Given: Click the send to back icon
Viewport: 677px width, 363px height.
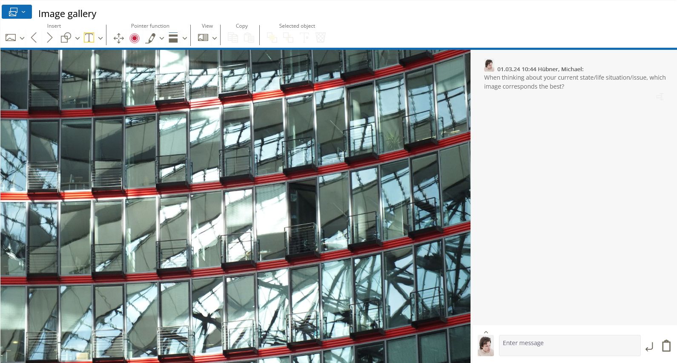Looking at the screenshot, I should [288, 38].
